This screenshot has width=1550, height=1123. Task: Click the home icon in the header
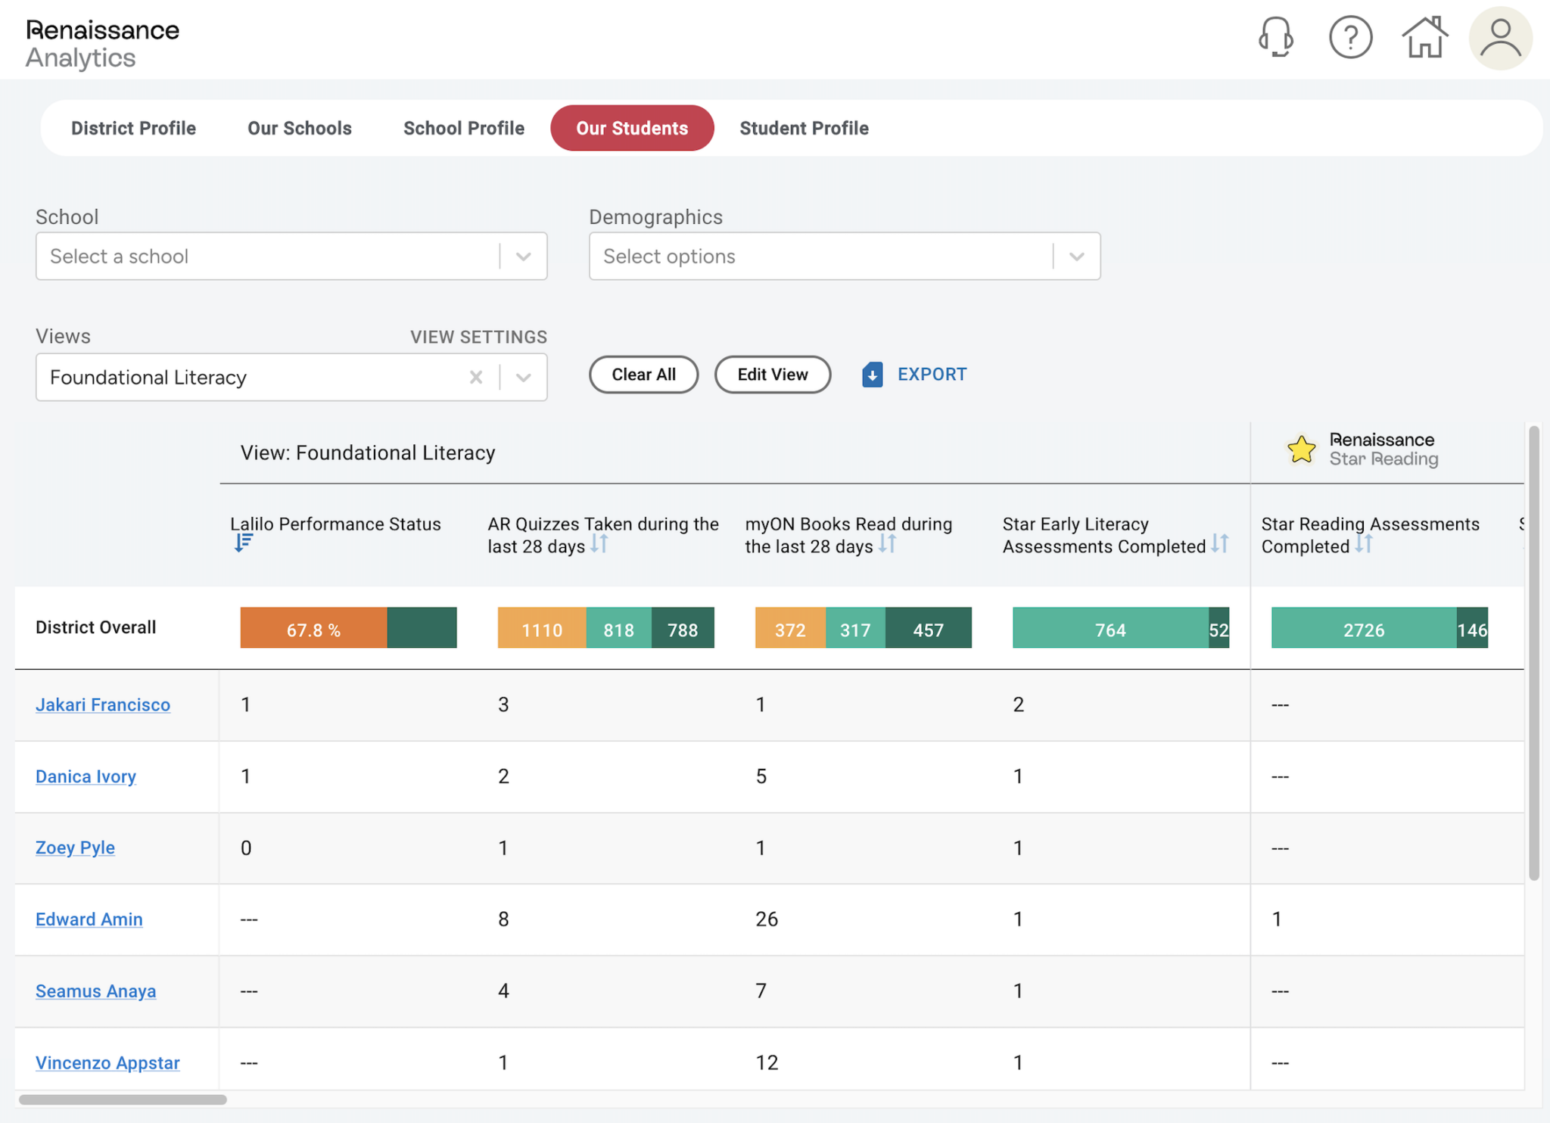[1424, 36]
